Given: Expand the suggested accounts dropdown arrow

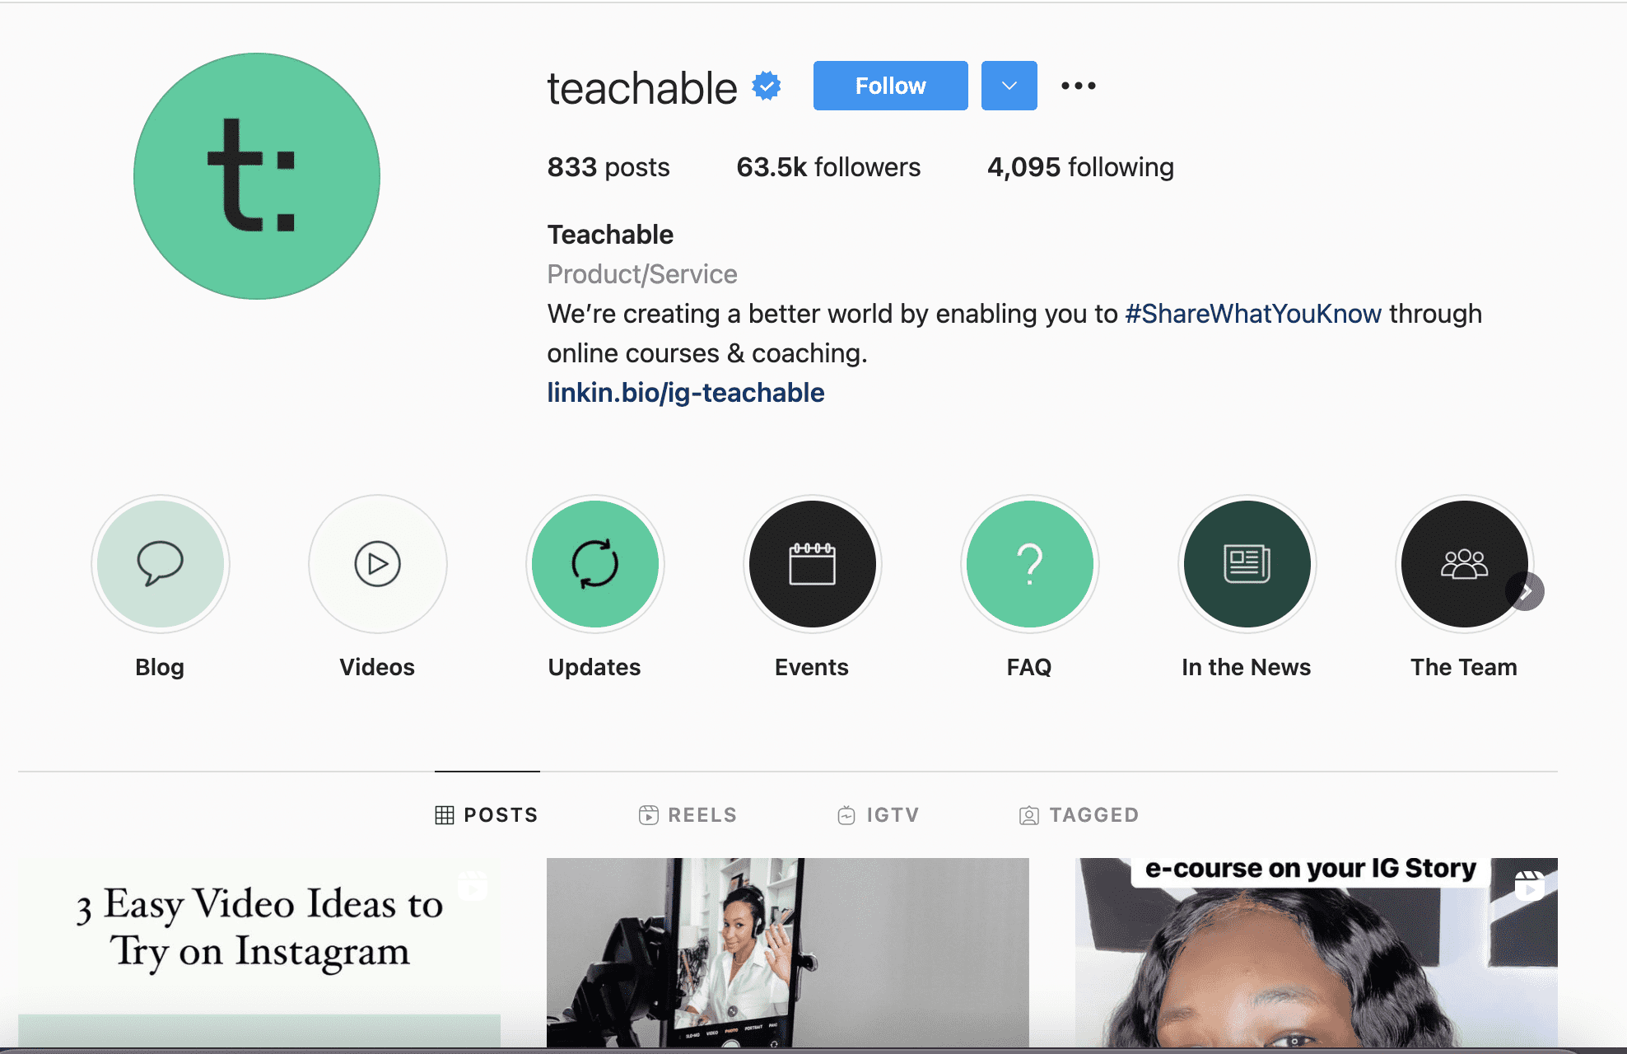Looking at the screenshot, I should point(1009,86).
